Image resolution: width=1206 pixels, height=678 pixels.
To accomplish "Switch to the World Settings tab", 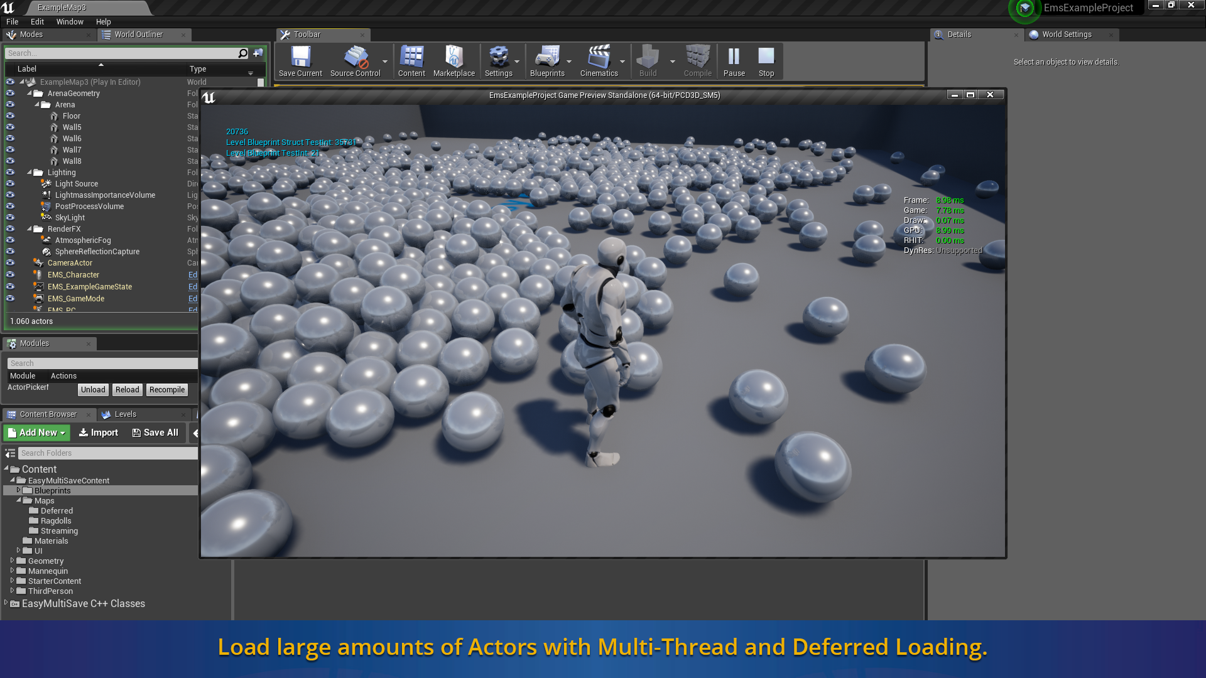I will click(1066, 35).
